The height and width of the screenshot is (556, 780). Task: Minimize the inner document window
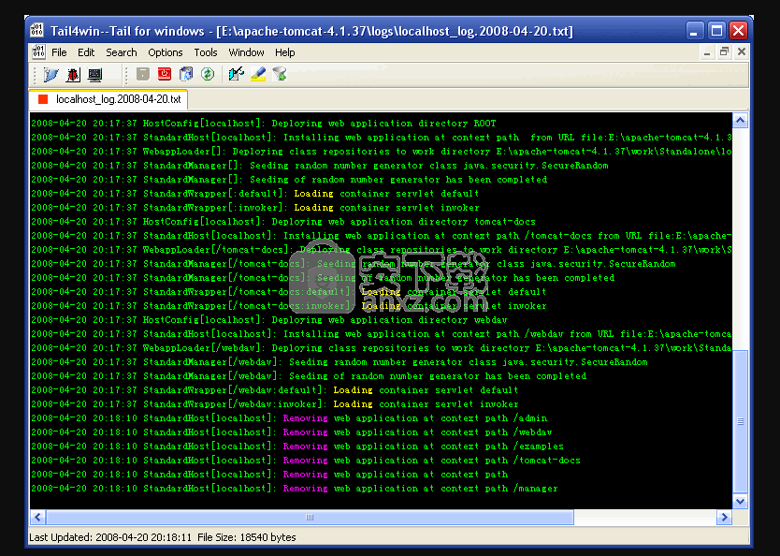click(707, 51)
